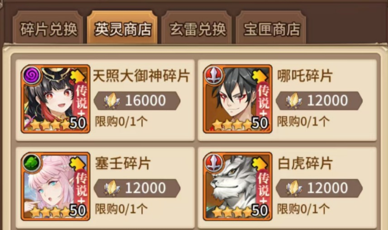Click the red trident class icon on 哪吒
Screen dimensions: 388x230
click(214, 75)
